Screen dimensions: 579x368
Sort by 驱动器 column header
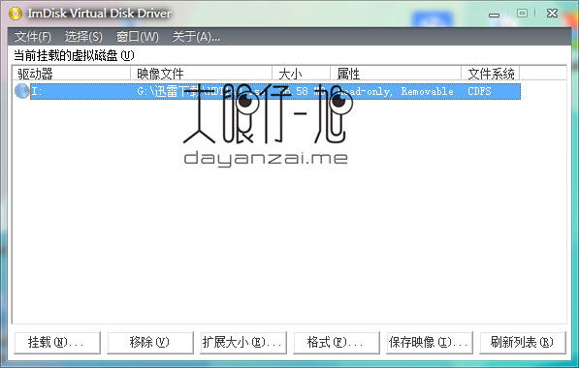[x=71, y=74]
